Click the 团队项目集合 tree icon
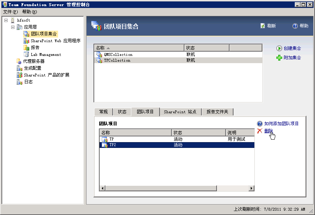Viewport: 315px width, 215px height. (26, 34)
